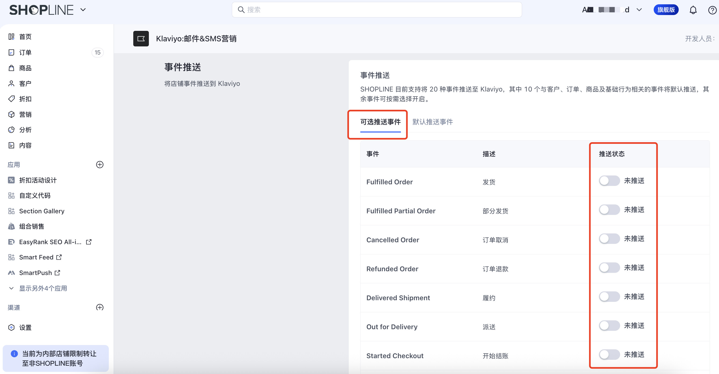
Task: Click the analytics pie chart icon
Action: pyautogui.click(x=11, y=130)
